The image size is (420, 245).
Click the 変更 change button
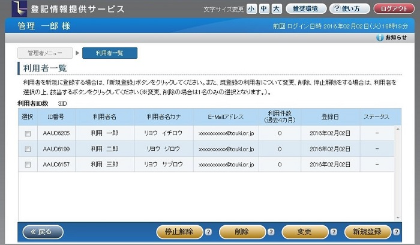pos(305,232)
